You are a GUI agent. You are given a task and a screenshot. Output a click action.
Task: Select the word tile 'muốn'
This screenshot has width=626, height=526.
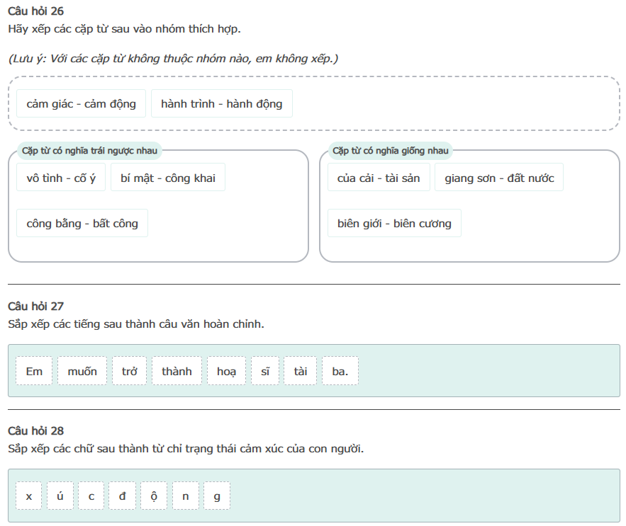pos(82,371)
